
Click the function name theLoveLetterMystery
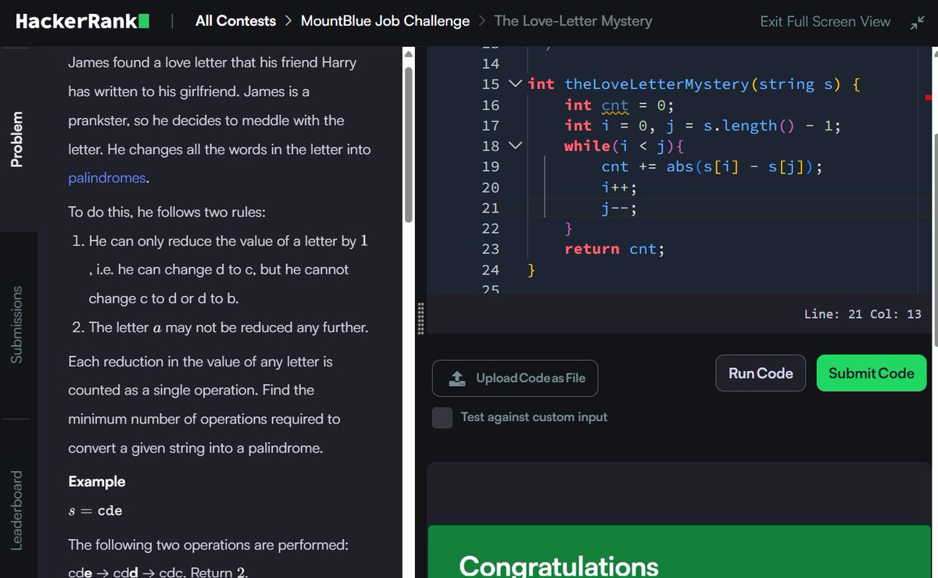657,84
